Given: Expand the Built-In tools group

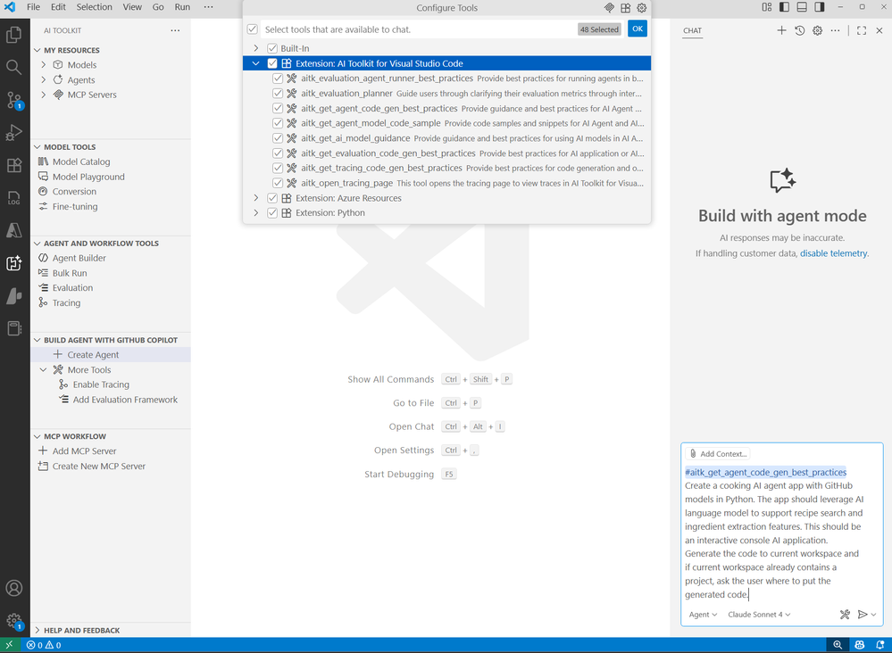Looking at the screenshot, I should pos(256,48).
